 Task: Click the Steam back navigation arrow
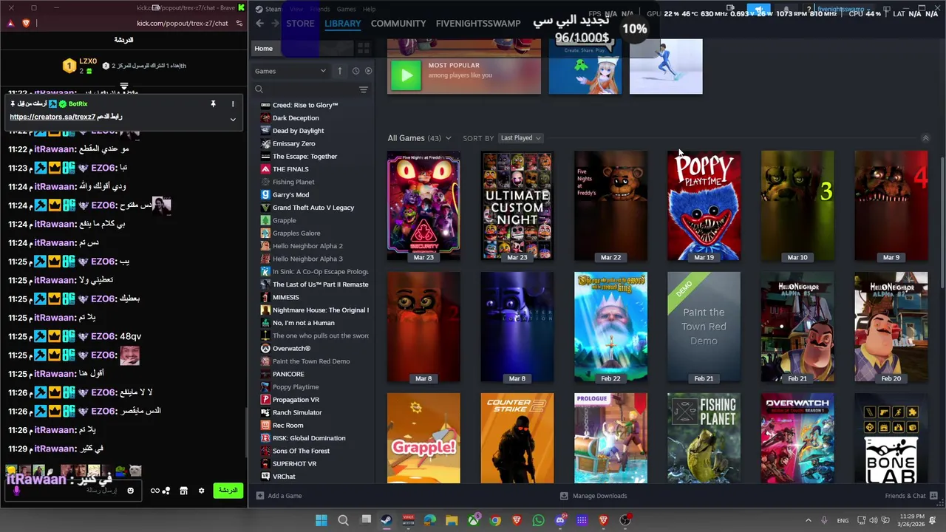[x=259, y=24]
